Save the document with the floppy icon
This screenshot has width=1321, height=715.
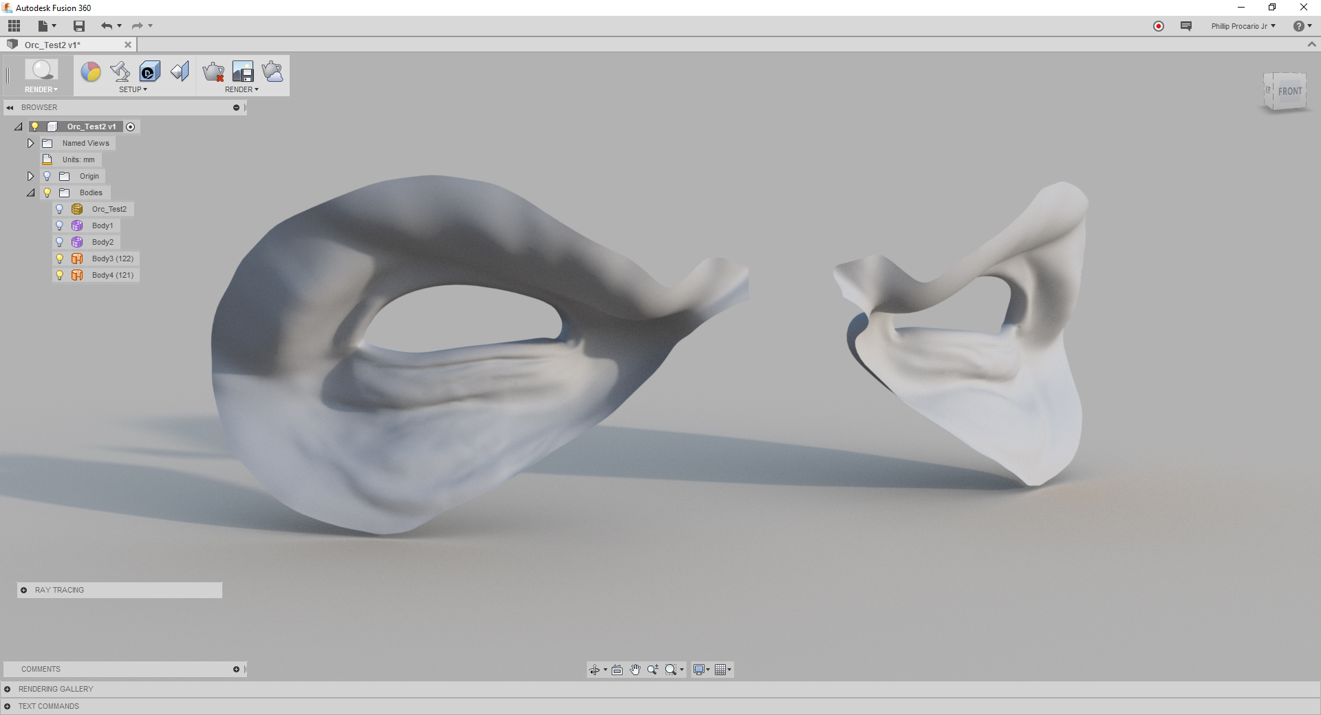[79, 26]
